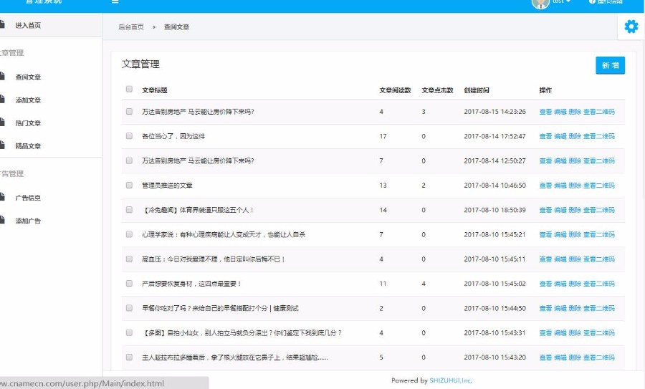
Task: Select 查阅文章 in the sidebar
Action: click(28, 77)
